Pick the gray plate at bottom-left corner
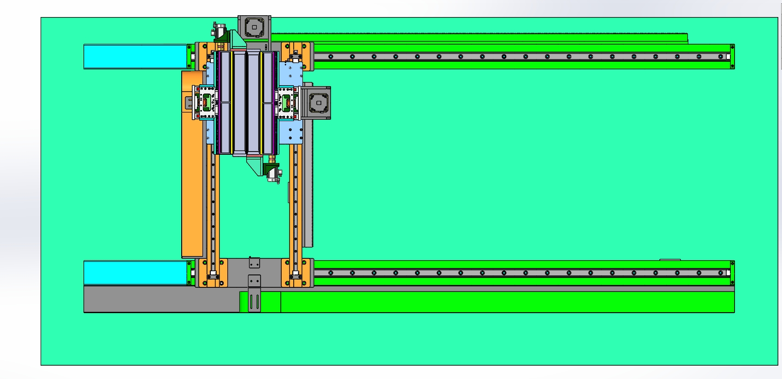This screenshot has width=782, height=379. pos(161,299)
